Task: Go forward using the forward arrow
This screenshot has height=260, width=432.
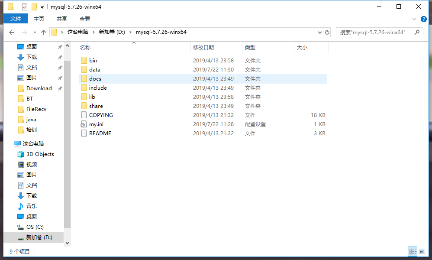Action: click(x=25, y=32)
